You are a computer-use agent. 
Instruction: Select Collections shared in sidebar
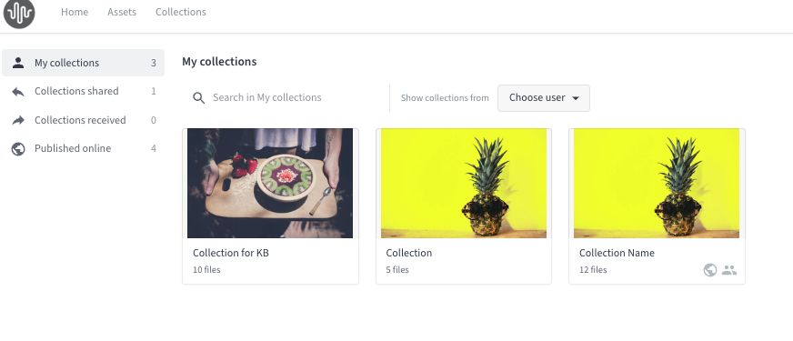coord(83,92)
